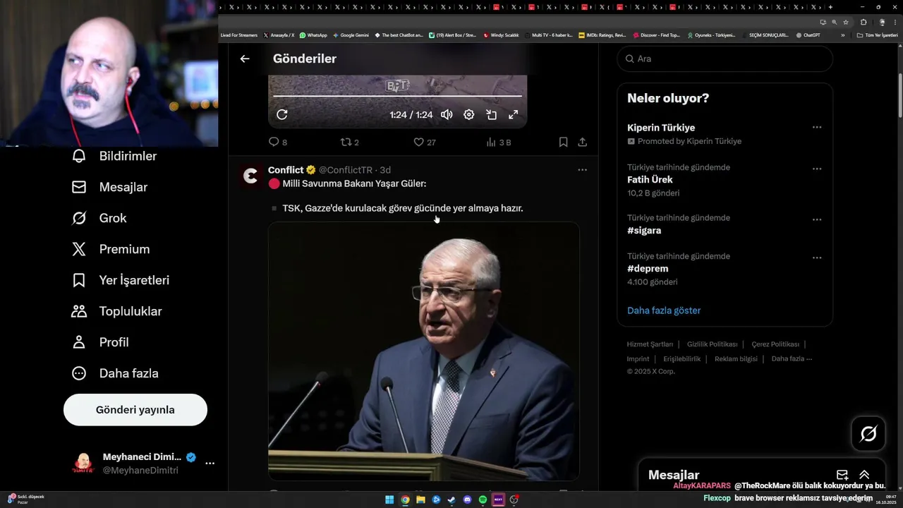Open Daha fazla sidebar menu
903x508 pixels.
(x=115, y=373)
